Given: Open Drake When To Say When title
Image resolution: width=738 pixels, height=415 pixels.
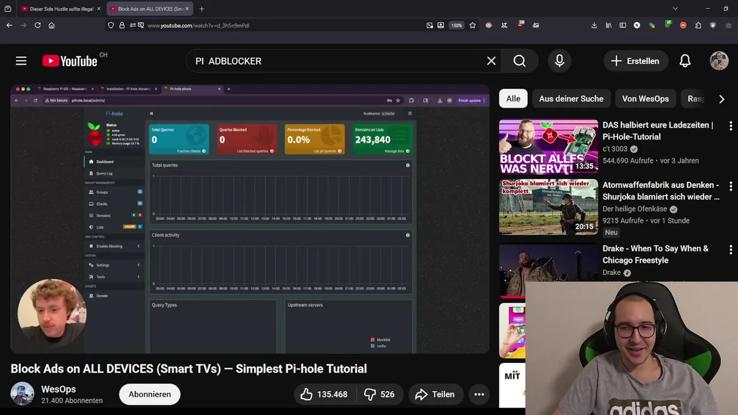Looking at the screenshot, I should tap(656, 254).
